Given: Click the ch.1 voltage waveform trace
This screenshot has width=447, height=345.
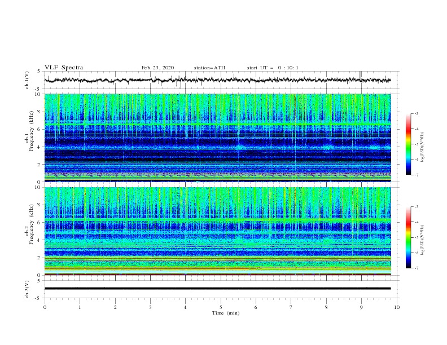Looking at the screenshot, I should pos(217,80).
